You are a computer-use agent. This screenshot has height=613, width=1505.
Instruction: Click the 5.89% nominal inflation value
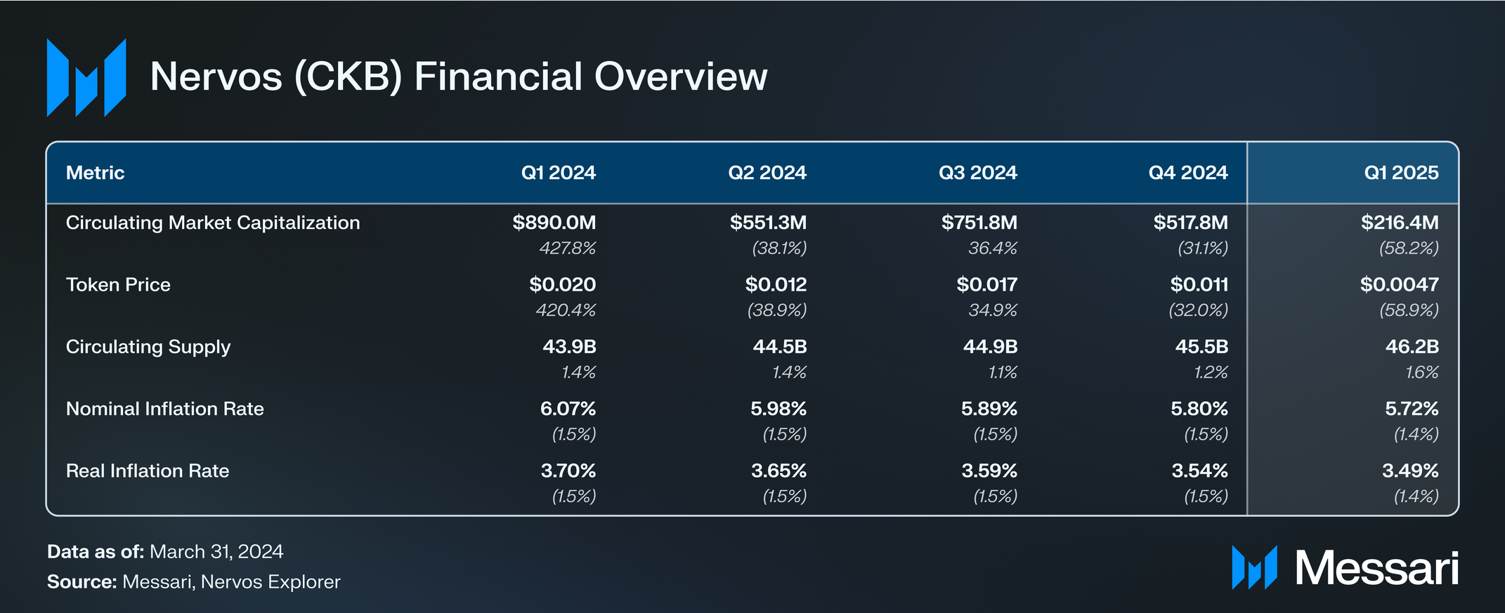click(x=989, y=409)
